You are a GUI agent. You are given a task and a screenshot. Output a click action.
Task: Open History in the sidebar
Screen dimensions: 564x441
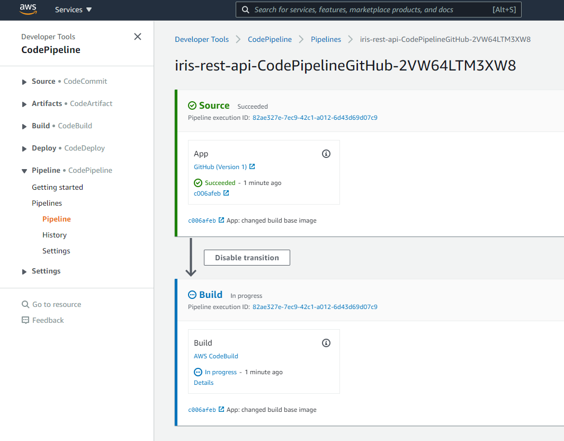click(55, 235)
